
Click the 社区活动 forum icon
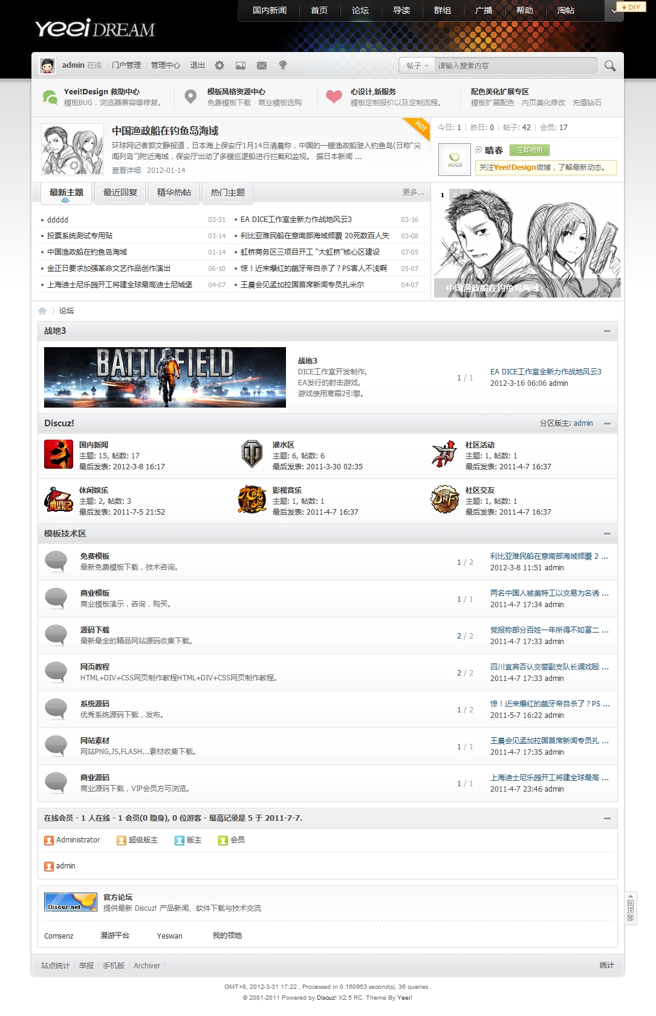(444, 455)
